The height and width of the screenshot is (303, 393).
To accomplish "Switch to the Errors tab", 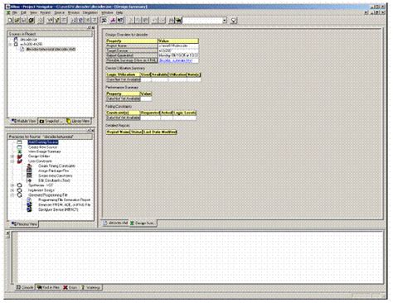I will (x=70, y=287).
